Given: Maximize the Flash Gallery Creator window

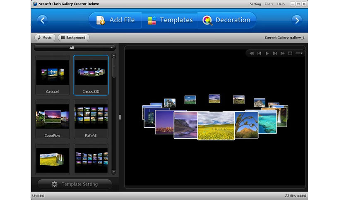Looking at the screenshot, I should 298,4.
